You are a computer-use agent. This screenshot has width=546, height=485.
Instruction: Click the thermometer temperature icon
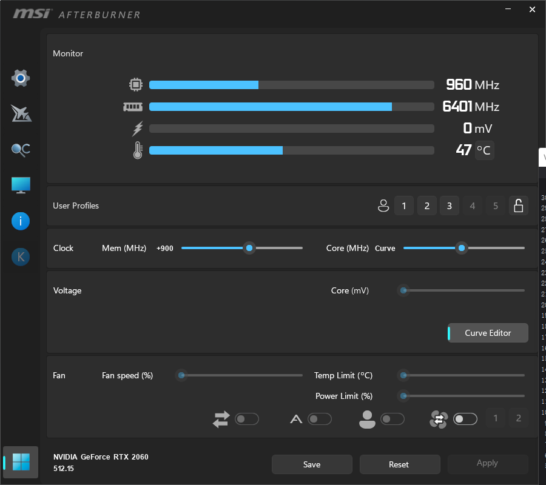(x=138, y=150)
